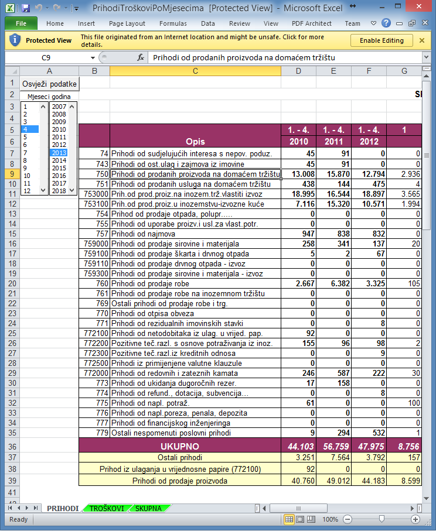
Task: Click the Excel application icon
Action: [10, 8]
